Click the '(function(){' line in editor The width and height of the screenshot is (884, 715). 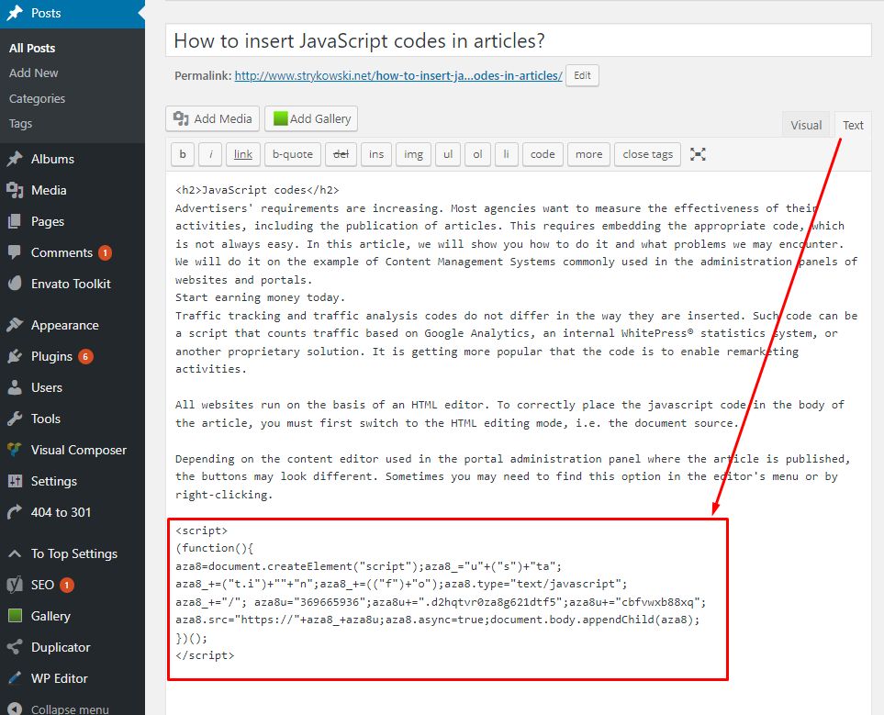214,548
